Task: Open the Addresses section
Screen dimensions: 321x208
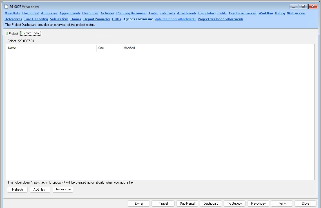Action: [49, 13]
